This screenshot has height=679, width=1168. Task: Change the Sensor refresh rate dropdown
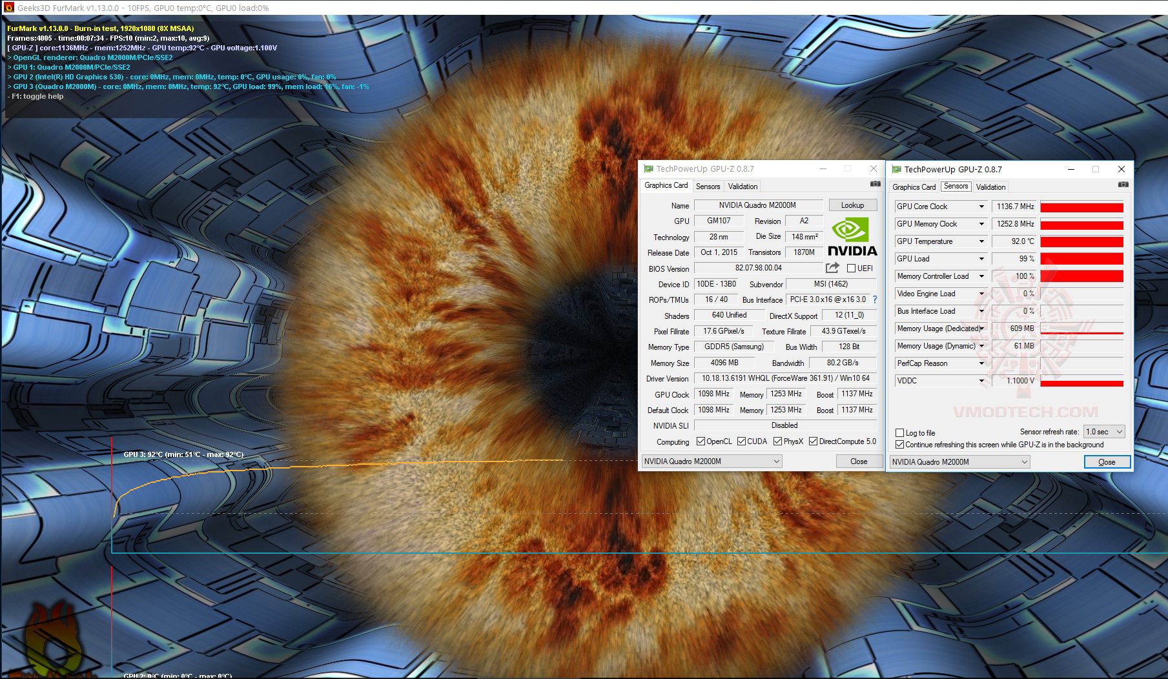(1104, 431)
